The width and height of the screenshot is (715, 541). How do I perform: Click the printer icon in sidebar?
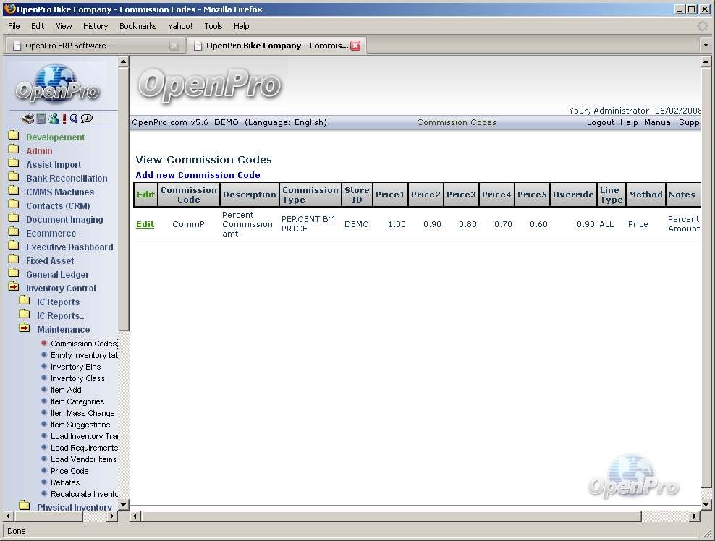27,119
